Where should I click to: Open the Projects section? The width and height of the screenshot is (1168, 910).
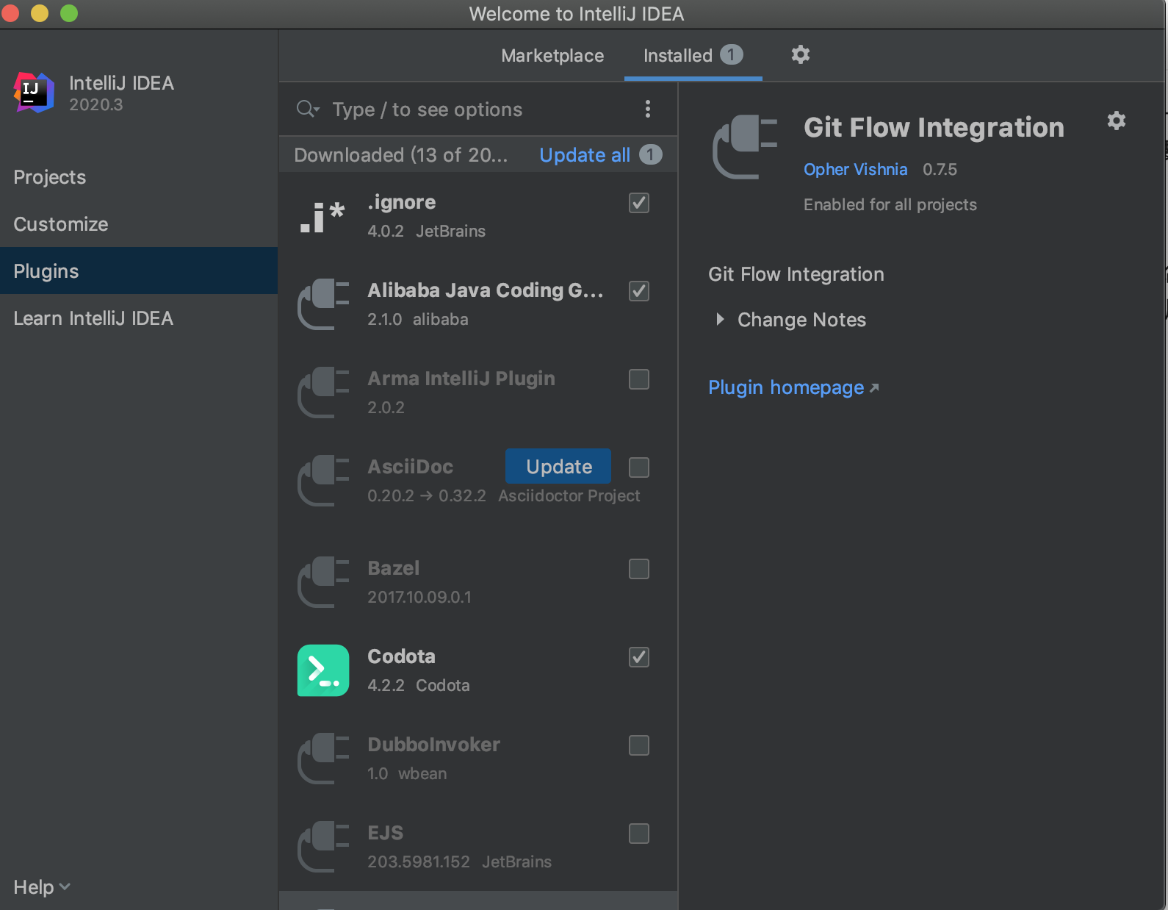point(139,177)
